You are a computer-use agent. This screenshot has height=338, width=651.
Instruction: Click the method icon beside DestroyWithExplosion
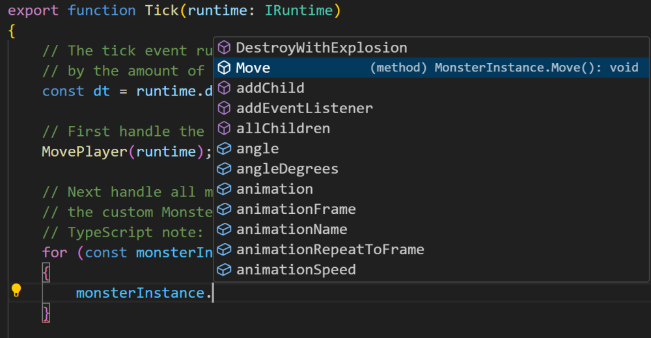224,47
